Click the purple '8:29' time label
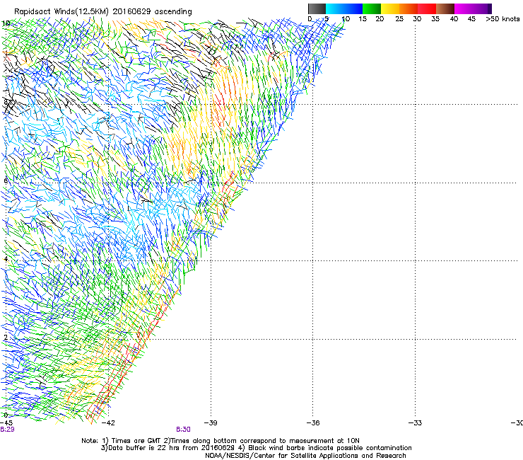The height and width of the screenshot is (460, 523). click(x=7, y=430)
